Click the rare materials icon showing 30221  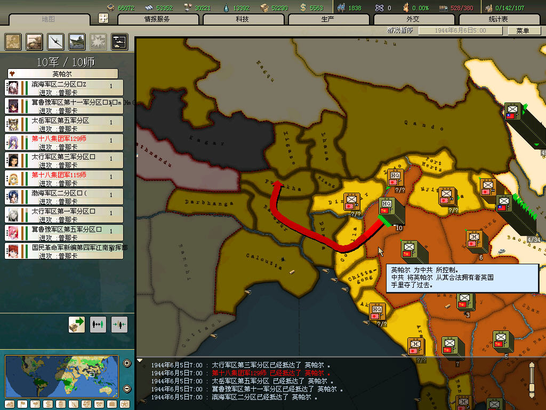188,7
